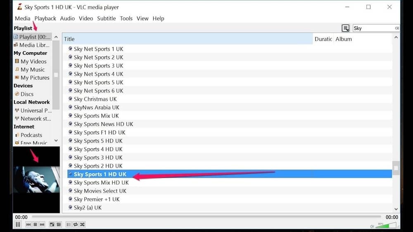The height and width of the screenshot is (232, 413).
Task: Toggle loop repeat mode
Action: (x=76, y=225)
